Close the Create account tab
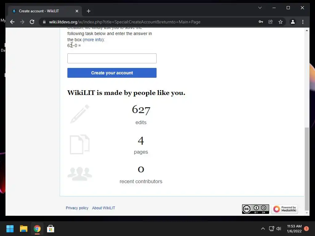 pos(77,11)
